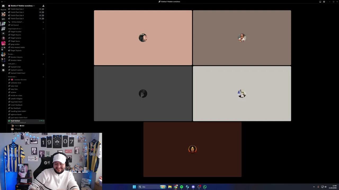Viewport: 339px width, 190px height.
Task: Click the speaker icon beside İllegal Toplantı
Action: pos(9,50)
